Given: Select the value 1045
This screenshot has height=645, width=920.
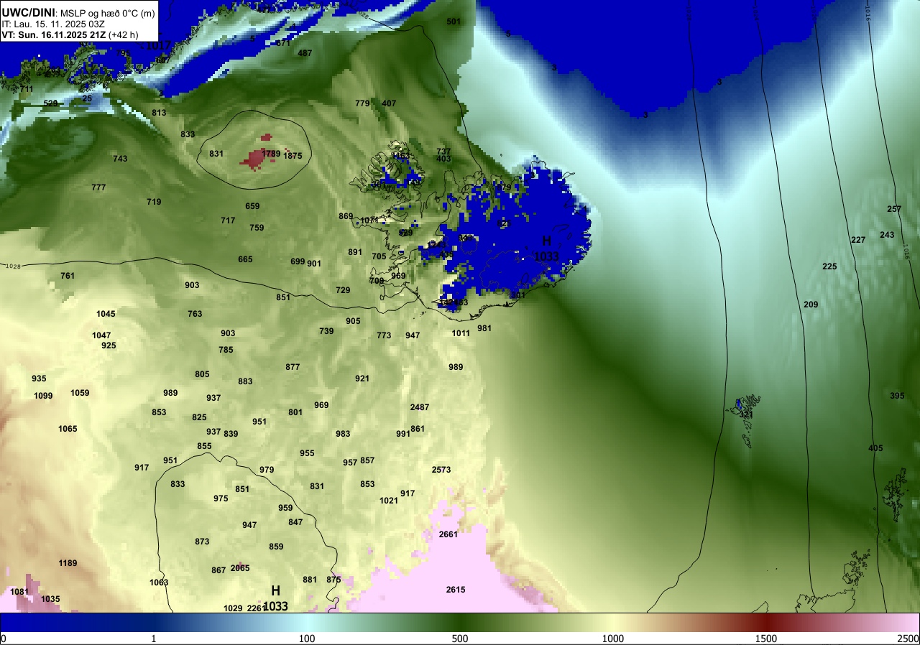Looking at the screenshot, I should pyautogui.click(x=106, y=314).
